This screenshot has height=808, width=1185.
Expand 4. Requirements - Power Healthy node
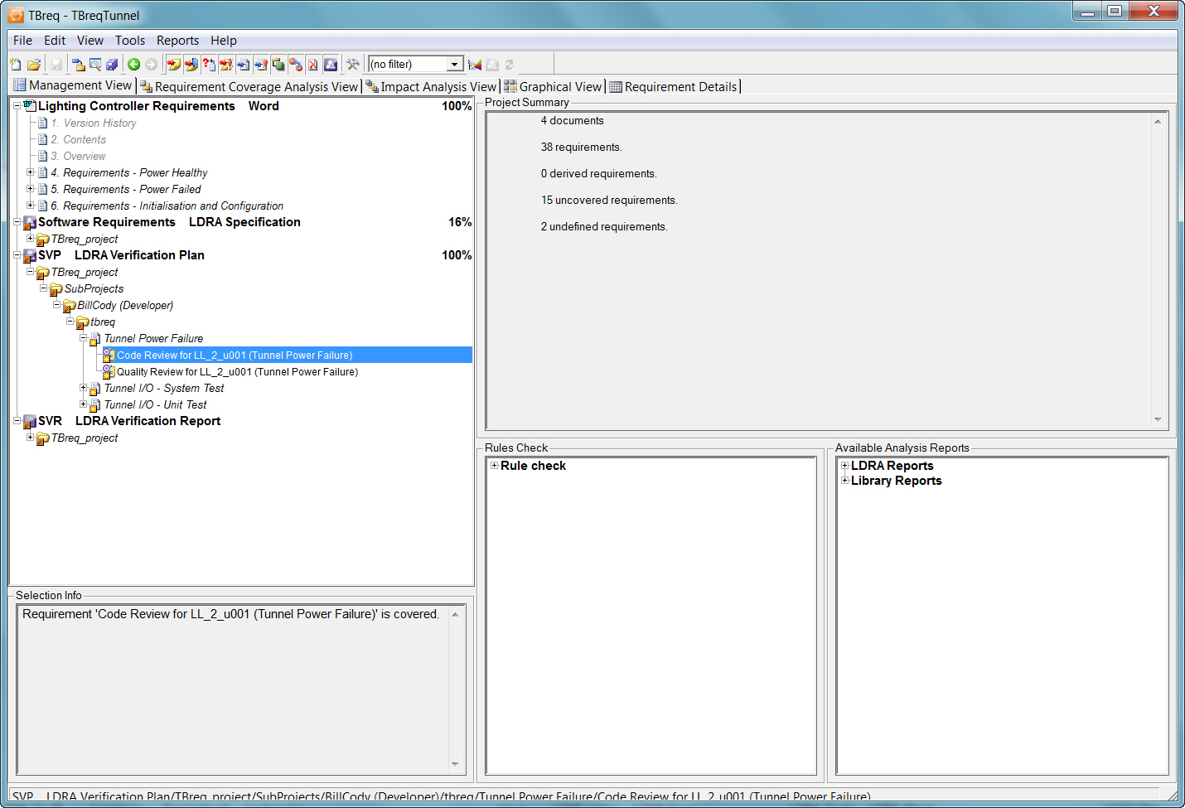30,172
